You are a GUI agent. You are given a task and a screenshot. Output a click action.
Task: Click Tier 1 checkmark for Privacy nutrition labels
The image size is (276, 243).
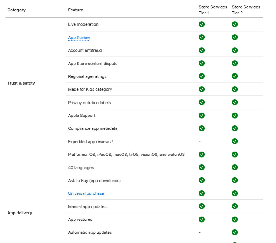pyautogui.click(x=202, y=102)
